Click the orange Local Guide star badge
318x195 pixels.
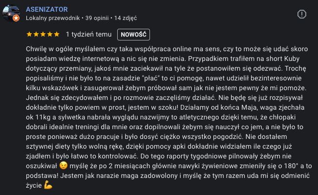pos(16,18)
